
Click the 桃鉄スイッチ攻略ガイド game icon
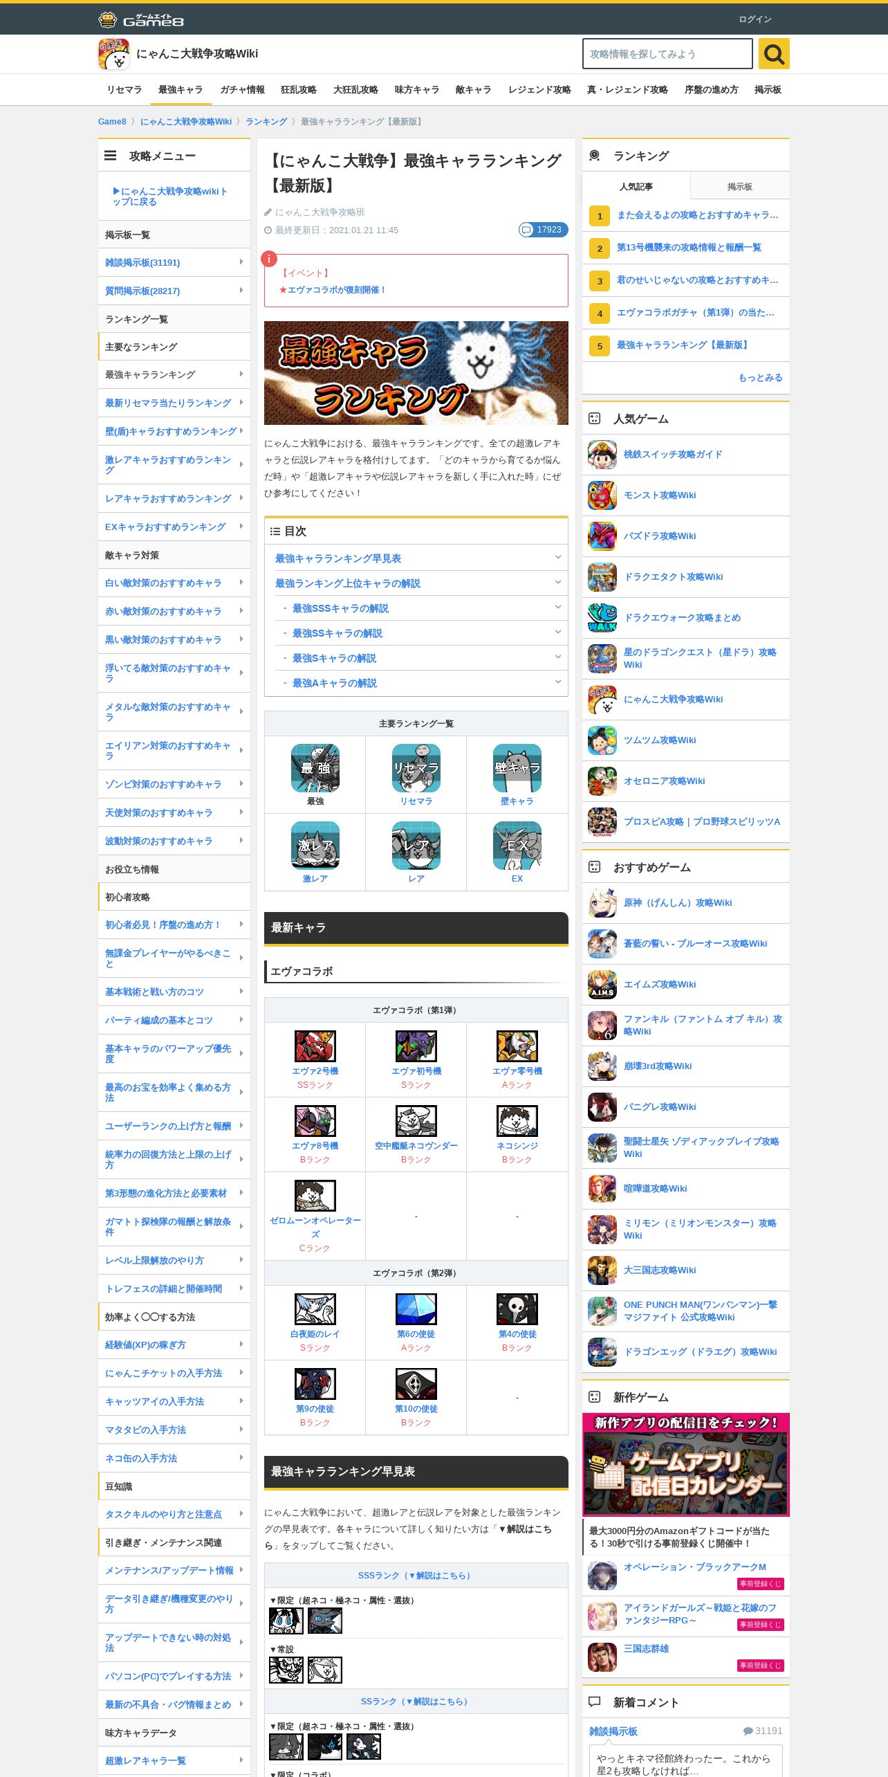point(602,455)
